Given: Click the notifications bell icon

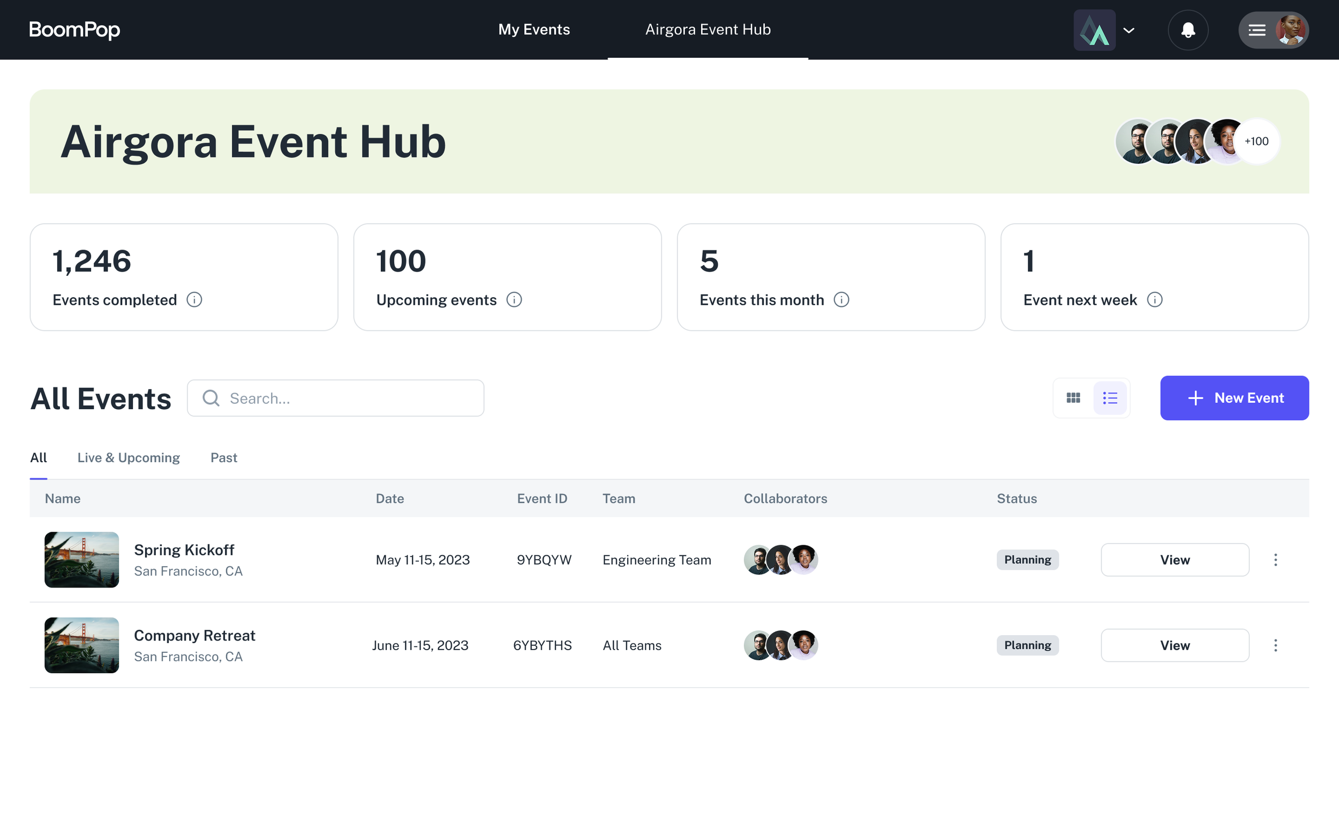Looking at the screenshot, I should coord(1188,30).
